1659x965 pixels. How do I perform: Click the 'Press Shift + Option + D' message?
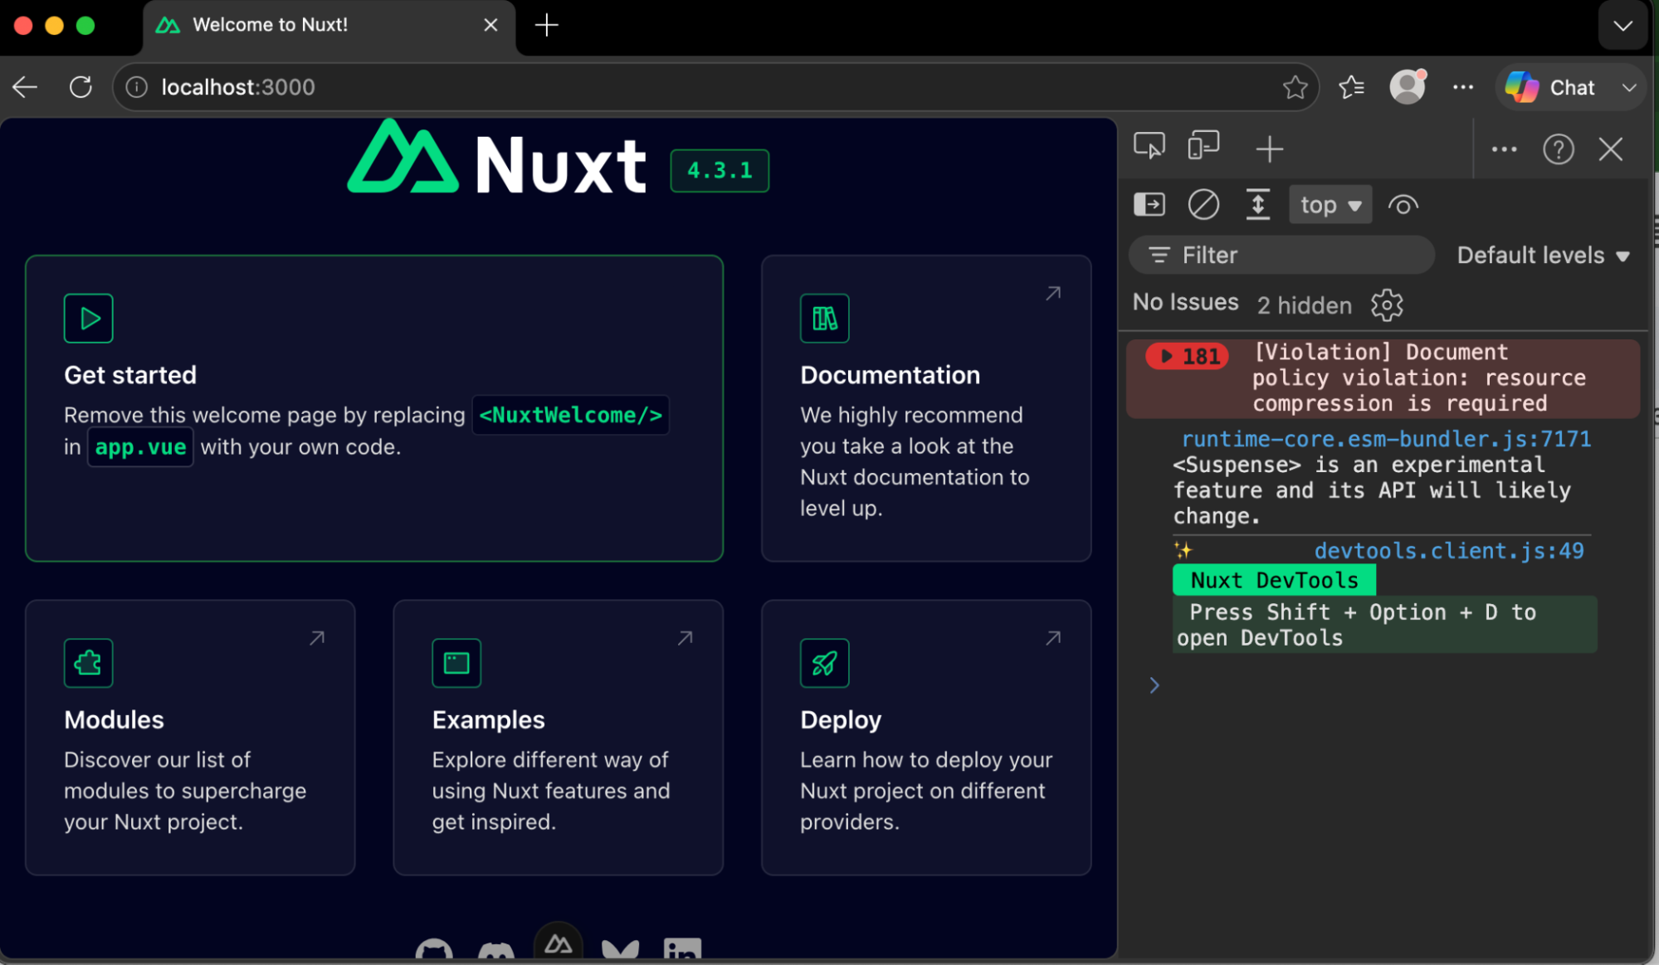[x=1384, y=625]
